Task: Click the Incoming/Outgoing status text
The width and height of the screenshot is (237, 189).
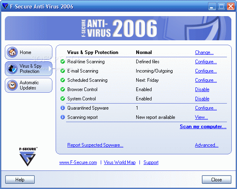Action: pos(154,71)
